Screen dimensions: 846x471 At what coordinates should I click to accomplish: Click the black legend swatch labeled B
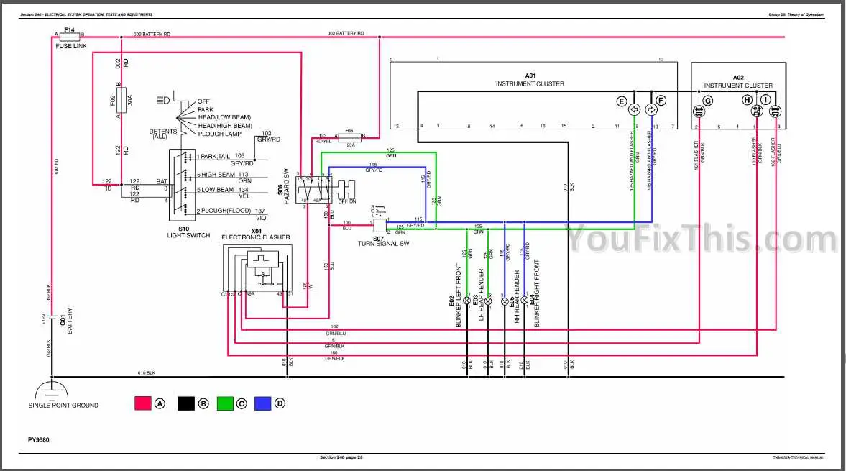(186, 403)
